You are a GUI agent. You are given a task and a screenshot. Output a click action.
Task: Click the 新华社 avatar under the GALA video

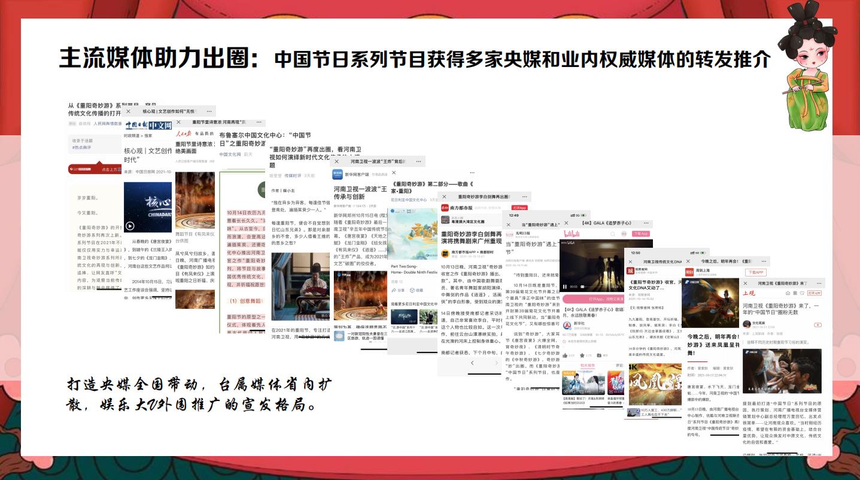pos(567,326)
